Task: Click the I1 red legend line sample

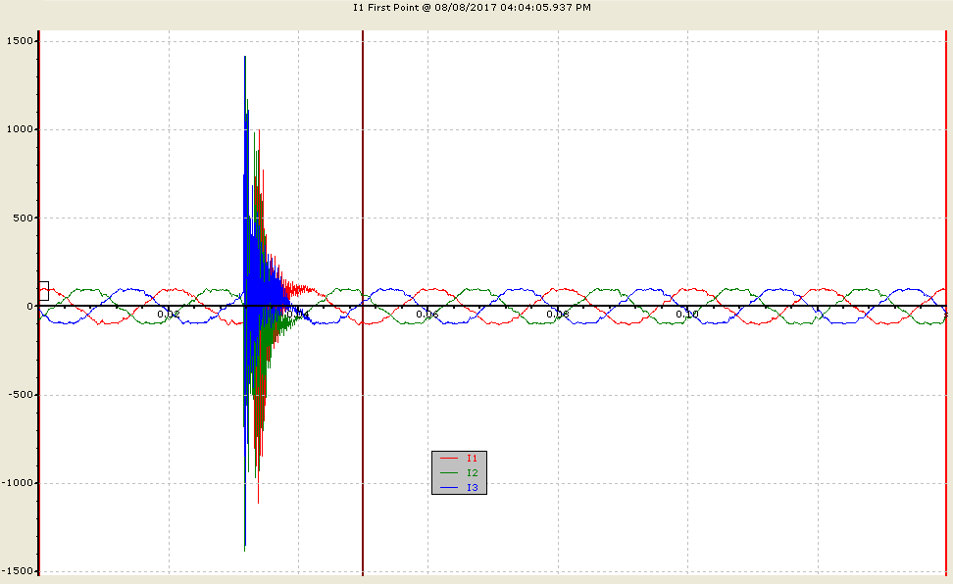Action: (x=448, y=459)
